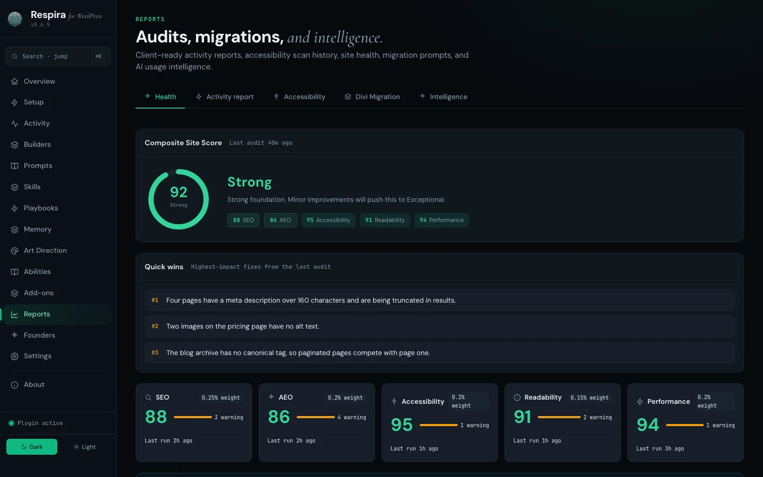
Task: Click the Founders sparkle icon
Action: [x=14, y=335]
